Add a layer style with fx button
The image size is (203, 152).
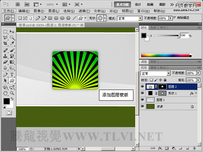click(x=160, y=148)
